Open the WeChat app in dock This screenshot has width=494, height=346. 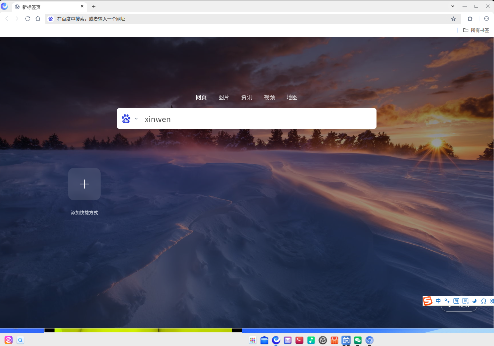click(358, 340)
